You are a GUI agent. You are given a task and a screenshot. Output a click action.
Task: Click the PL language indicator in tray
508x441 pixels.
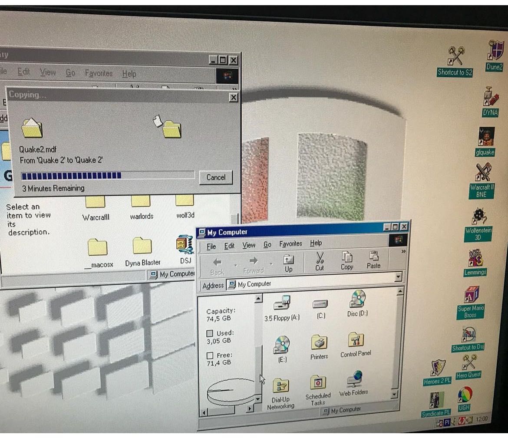click(447, 422)
